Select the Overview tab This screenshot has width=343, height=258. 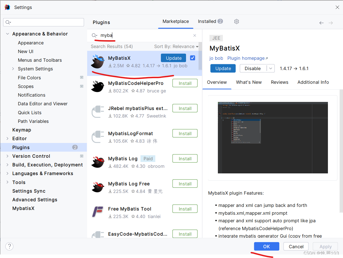click(217, 82)
